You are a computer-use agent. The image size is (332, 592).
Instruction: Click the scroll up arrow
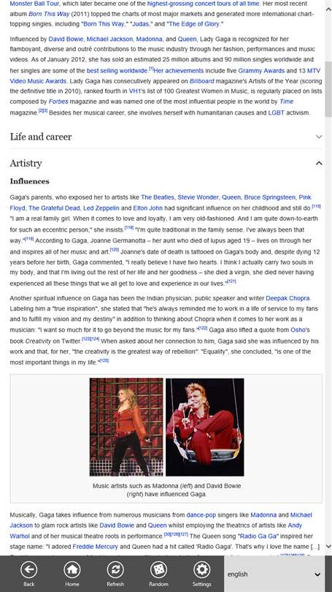[x=328, y=10]
